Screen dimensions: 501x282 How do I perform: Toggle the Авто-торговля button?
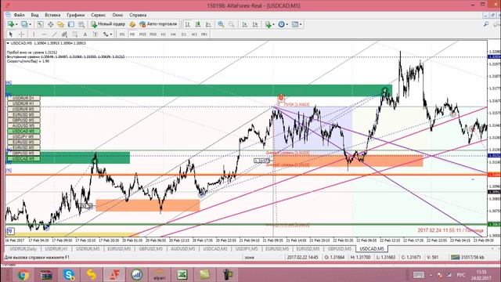(x=158, y=24)
